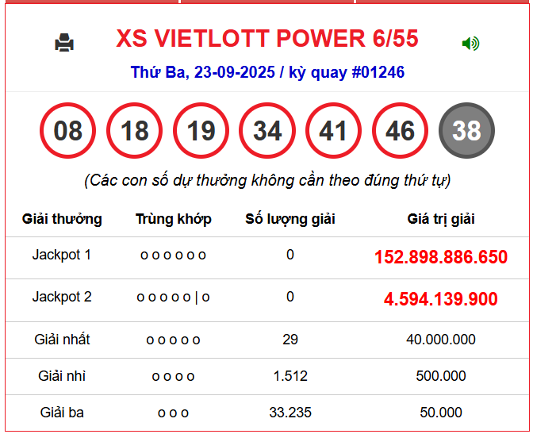Click the date and draw number #01246 line
This screenshot has height=434, width=533.
[267, 73]
